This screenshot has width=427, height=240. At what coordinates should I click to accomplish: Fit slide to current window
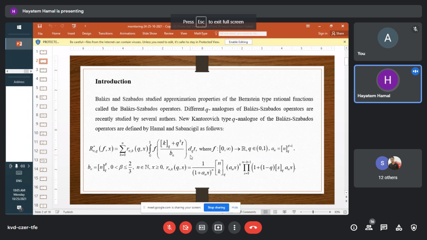pyautogui.click(x=345, y=212)
